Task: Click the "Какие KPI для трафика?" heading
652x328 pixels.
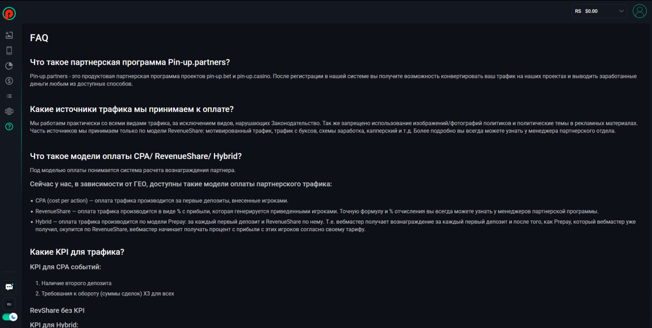Action: (x=77, y=252)
